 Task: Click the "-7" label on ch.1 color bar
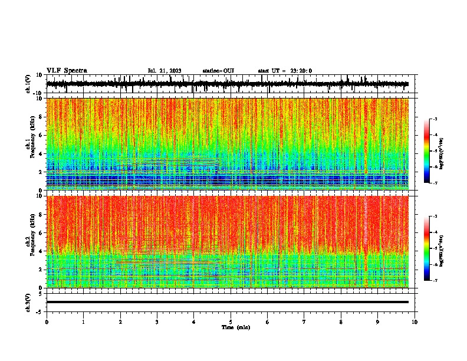coord(435,183)
